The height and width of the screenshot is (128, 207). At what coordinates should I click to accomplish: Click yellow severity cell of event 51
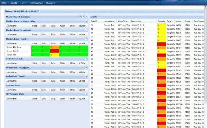click(161, 33)
